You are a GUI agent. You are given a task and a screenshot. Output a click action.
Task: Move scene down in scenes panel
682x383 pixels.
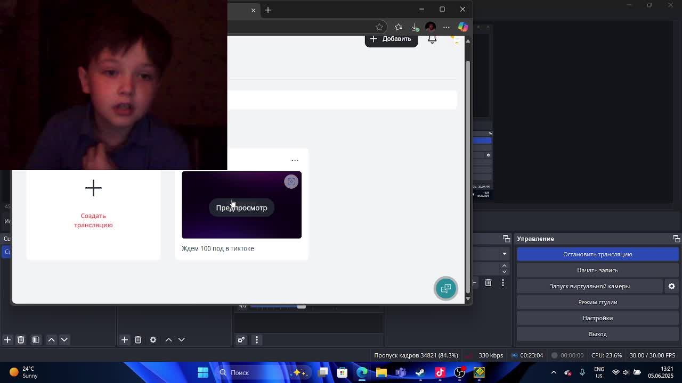64,339
